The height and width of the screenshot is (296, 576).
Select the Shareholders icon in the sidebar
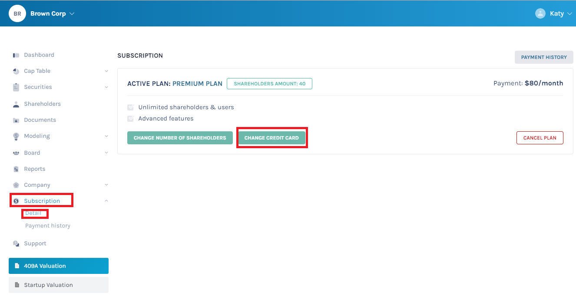pyautogui.click(x=16, y=104)
